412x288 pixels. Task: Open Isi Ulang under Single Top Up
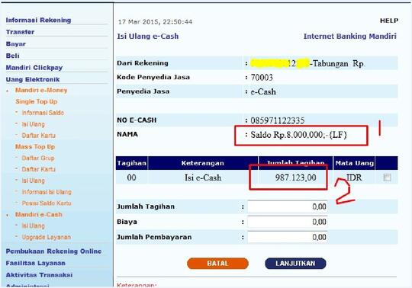pos(33,124)
